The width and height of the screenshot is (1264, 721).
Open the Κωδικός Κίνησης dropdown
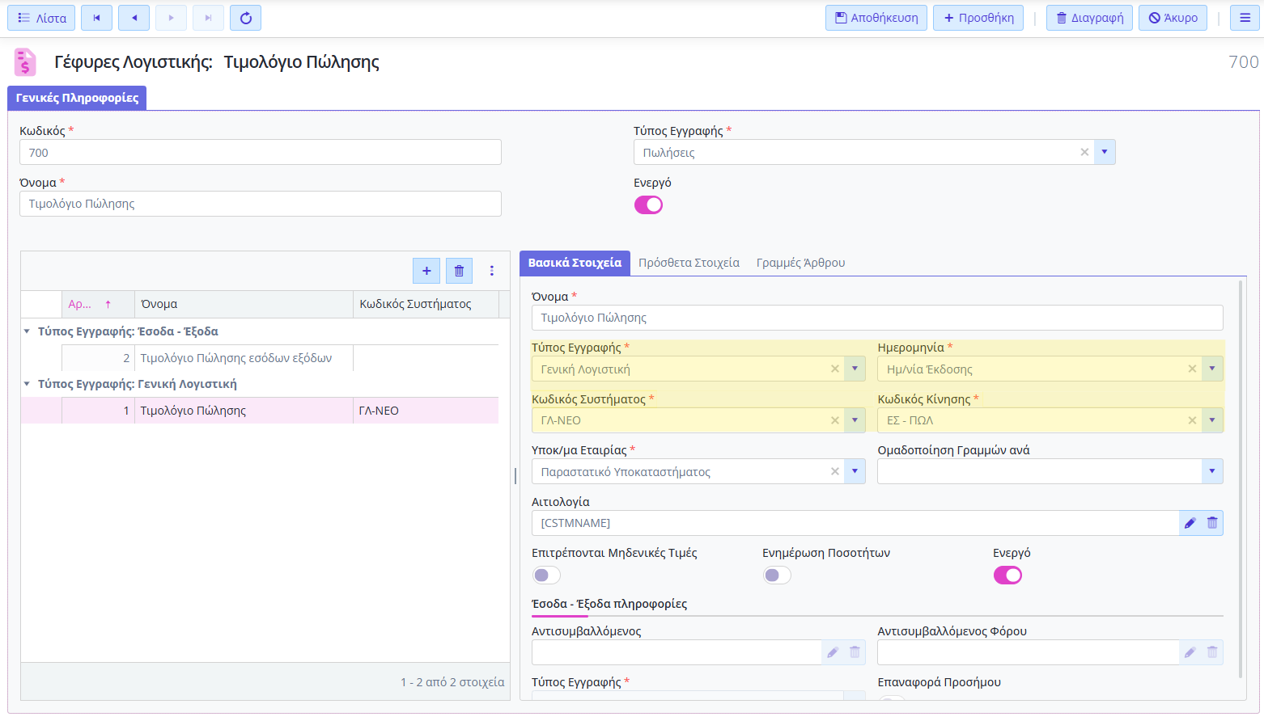(1211, 420)
